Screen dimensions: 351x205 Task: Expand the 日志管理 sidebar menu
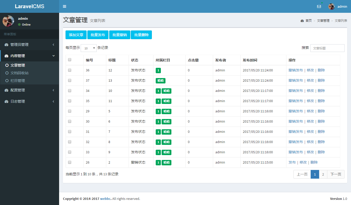pyautogui.click(x=30, y=101)
